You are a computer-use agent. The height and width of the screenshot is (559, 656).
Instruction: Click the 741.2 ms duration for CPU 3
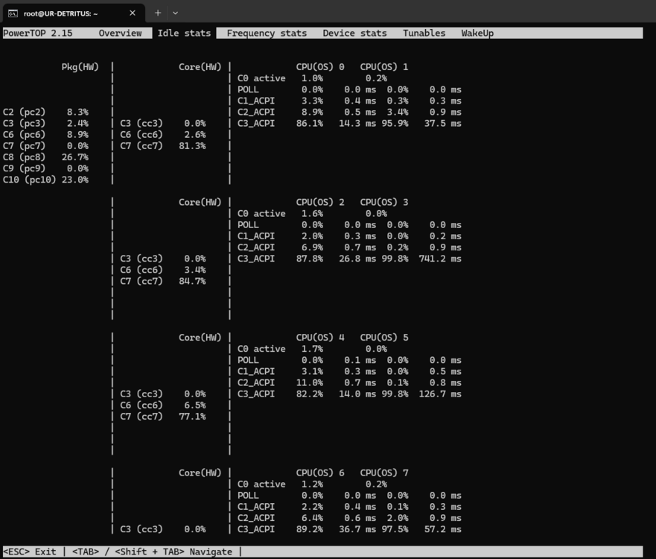coord(440,259)
